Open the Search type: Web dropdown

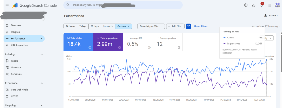151,26
